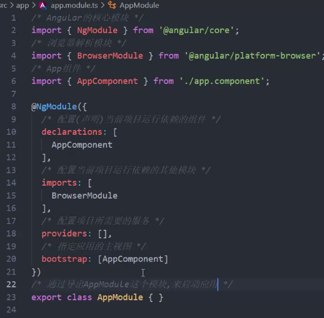This screenshot has width=324, height=318.
Task: Click the 'from' keyword on line 2
Action: click(143, 31)
